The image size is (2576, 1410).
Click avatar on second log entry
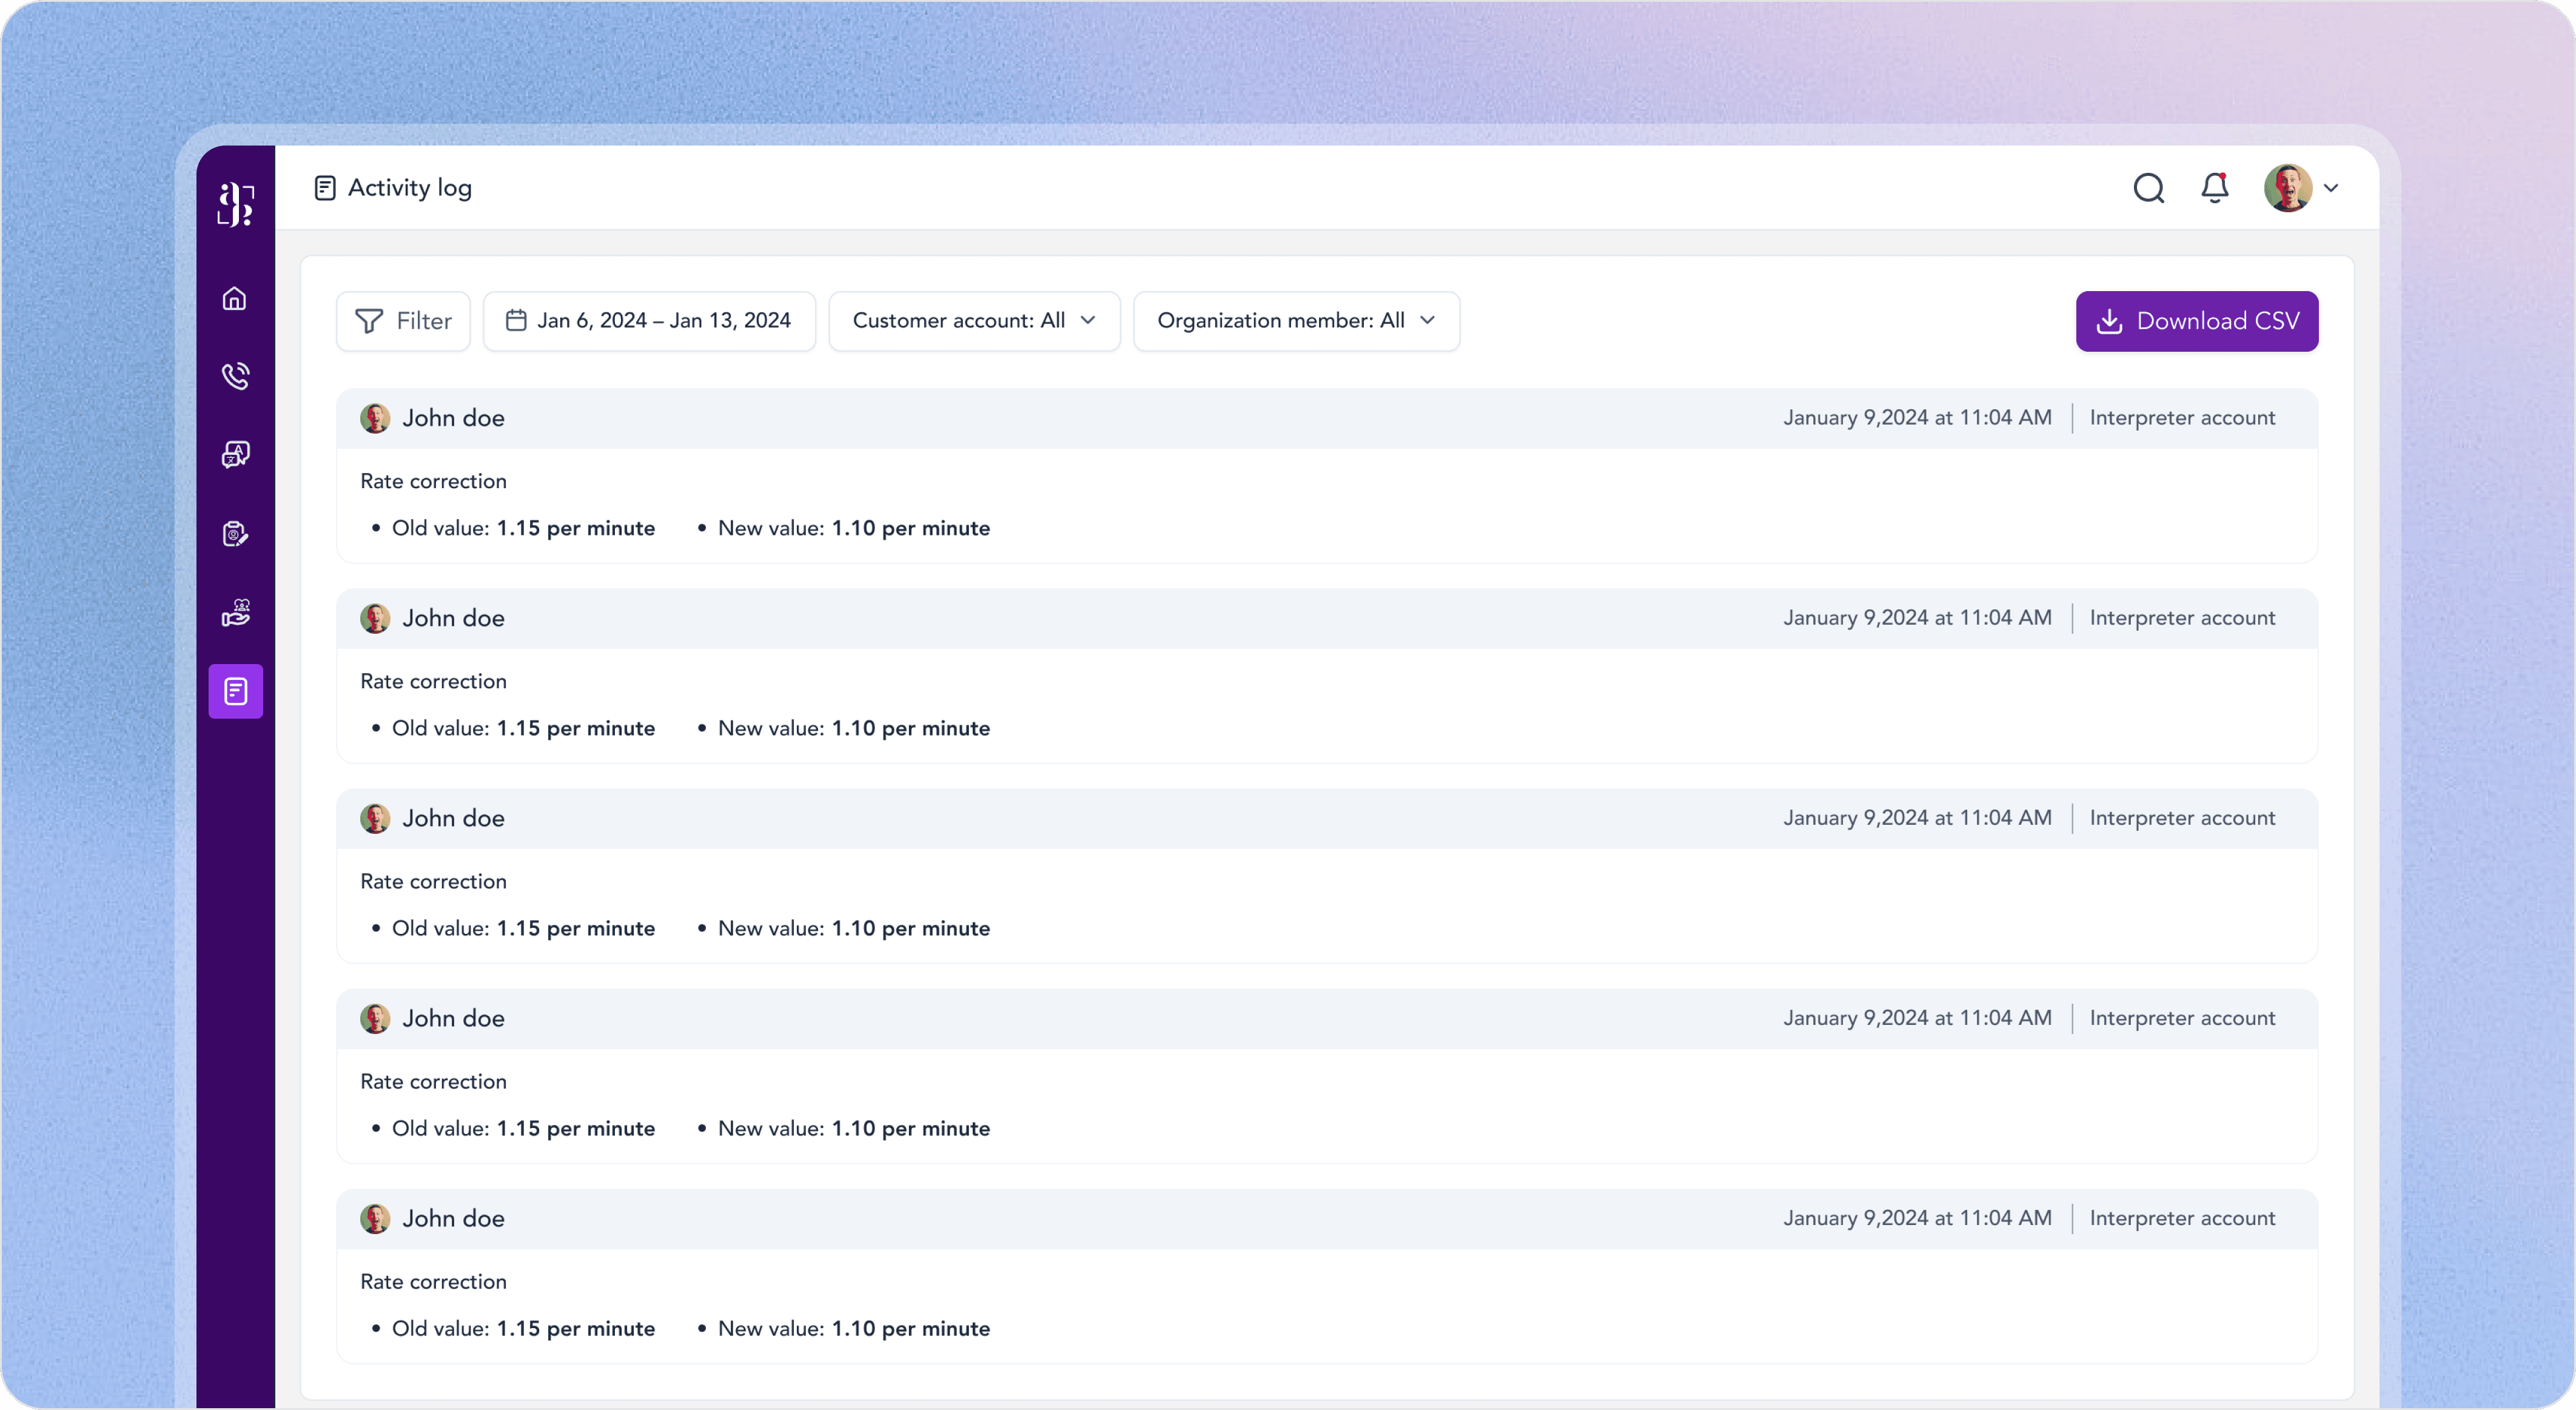click(x=375, y=618)
